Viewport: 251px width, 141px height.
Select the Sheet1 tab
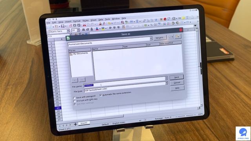(84, 123)
